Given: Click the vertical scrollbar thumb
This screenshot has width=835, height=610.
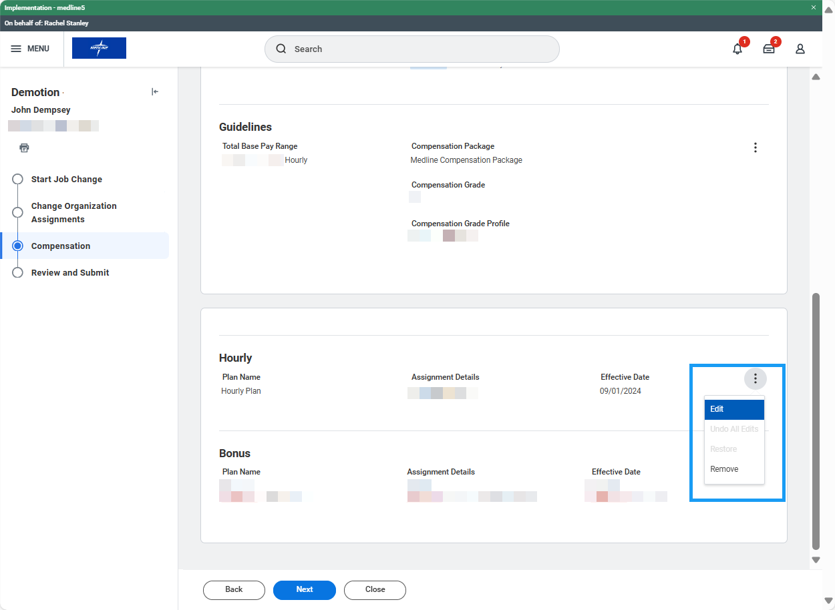Looking at the screenshot, I should tap(815, 420).
